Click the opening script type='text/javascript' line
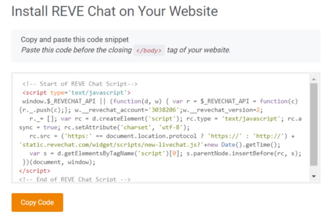This screenshot has height=217, width=328. [76, 93]
